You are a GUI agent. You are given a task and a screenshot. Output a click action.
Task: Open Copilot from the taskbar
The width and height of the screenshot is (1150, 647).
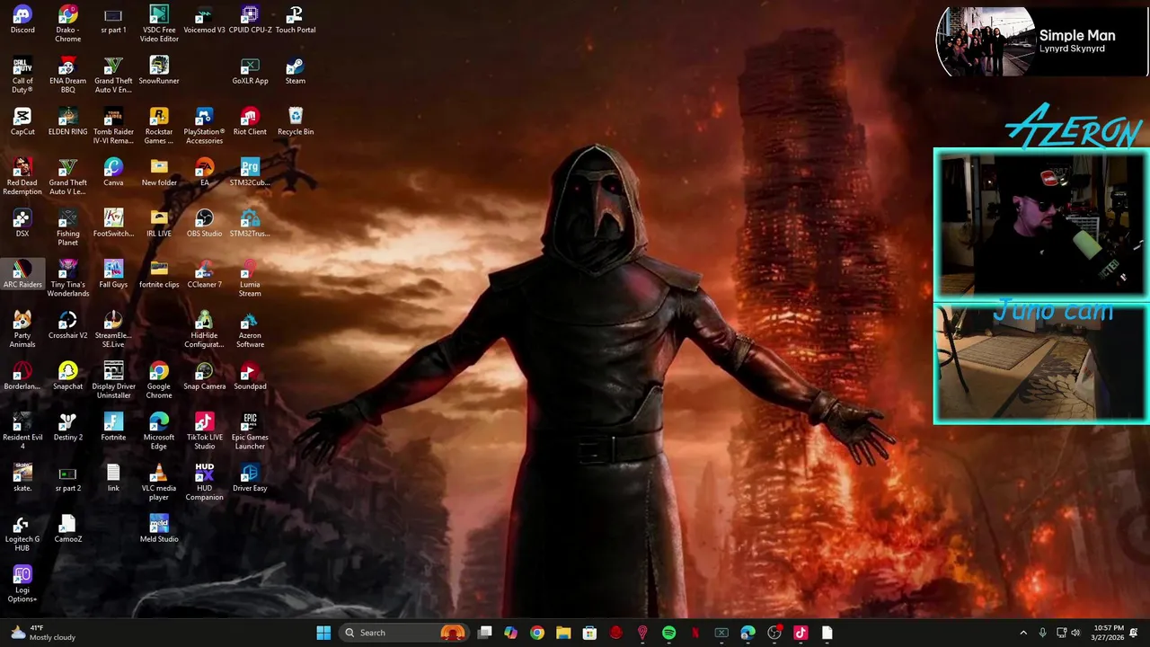tap(510, 633)
